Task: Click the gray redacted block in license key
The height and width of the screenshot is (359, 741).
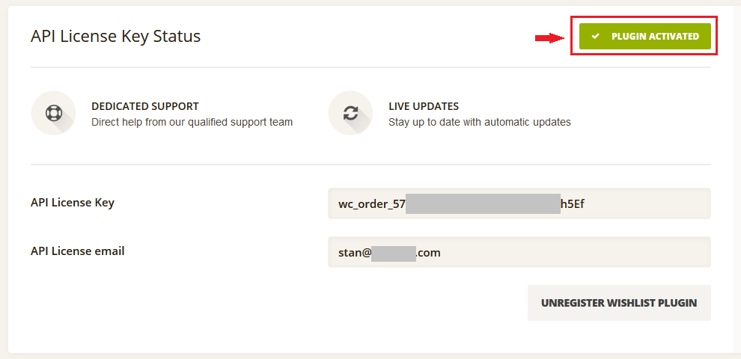Action: coord(483,203)
